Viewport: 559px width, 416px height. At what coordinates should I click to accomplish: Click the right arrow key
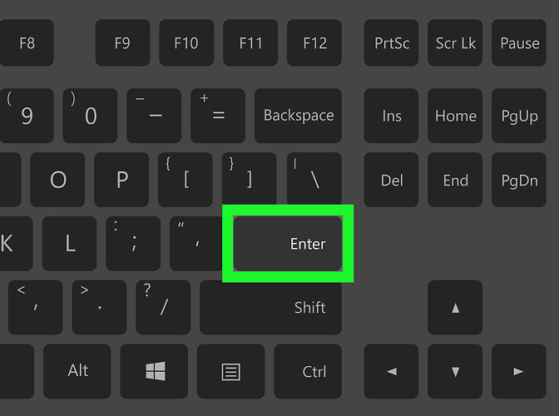click(x=519, y=371)
